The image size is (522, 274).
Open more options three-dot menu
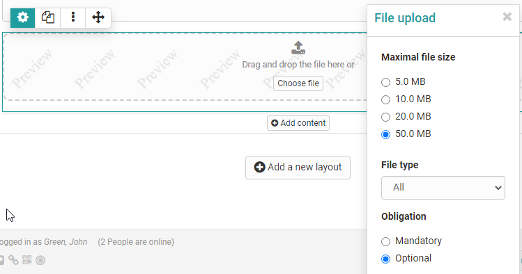[73, 17]
